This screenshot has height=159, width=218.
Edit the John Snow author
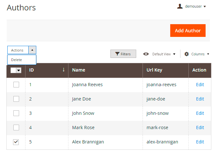pos(200,113)
